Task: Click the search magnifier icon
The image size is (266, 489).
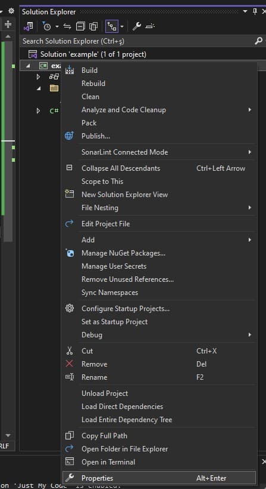Action: (x=258, y=41)
